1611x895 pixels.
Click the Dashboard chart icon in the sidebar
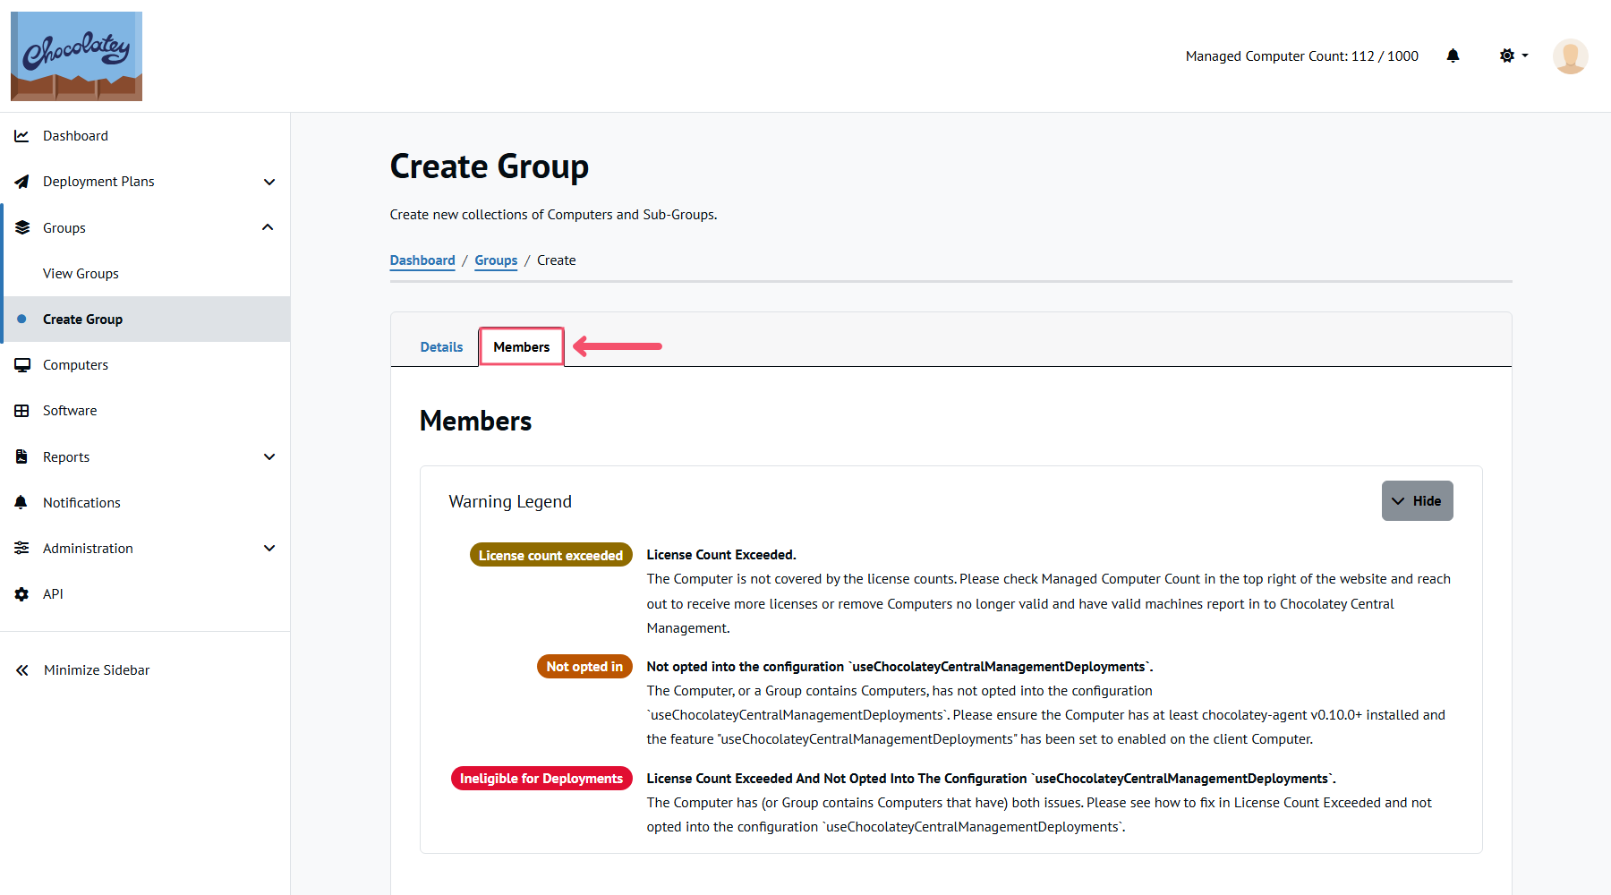click(x=21, y=136)
